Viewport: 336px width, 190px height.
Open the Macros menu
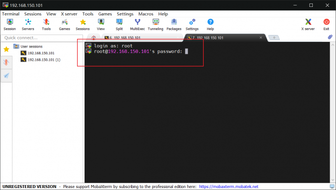(146, 14)
